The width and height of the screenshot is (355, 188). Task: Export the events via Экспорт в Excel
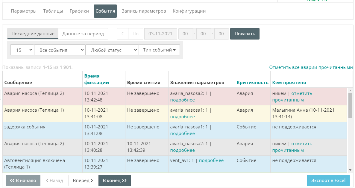tap(328, 181)
